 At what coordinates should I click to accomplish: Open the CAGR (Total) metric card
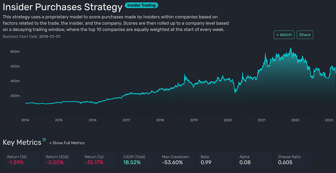(x=138, y=160)
